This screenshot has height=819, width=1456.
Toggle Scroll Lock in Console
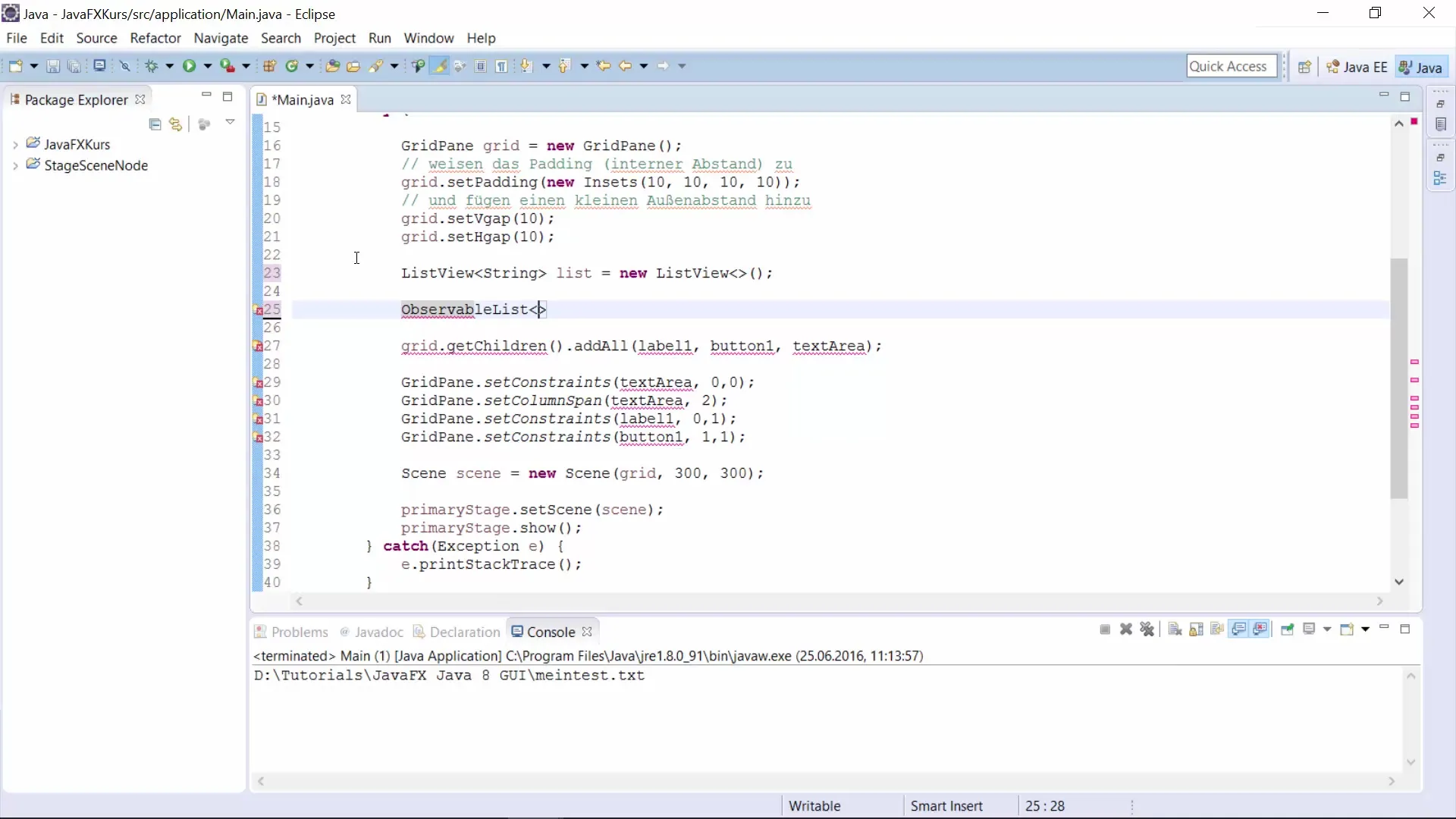coord(1196,629)
